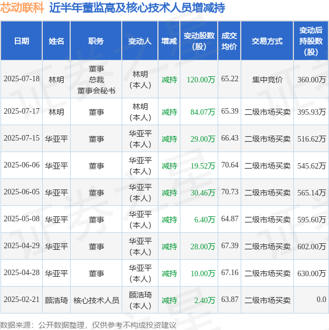Click the average price 70.73
The width and height of the screenshot is (329, 330).
tap(230, 192)
